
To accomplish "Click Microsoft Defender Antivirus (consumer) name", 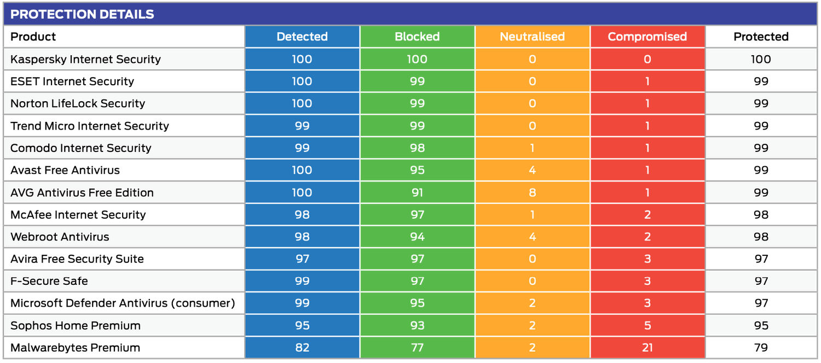I will (123, 303).
